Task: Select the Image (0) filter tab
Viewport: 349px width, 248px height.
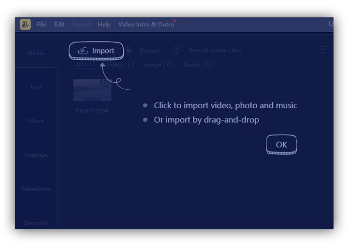Action: pos(159,65)
